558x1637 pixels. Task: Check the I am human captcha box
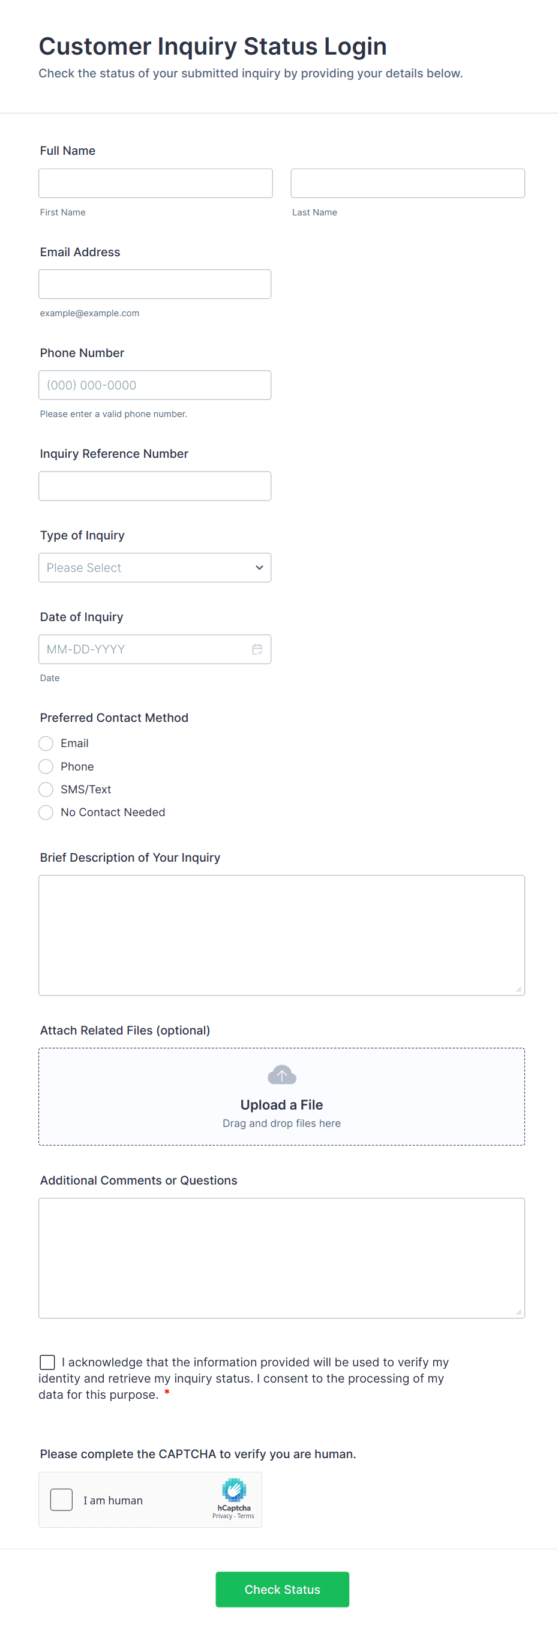pyautogui.click(x=62, y=1500)
